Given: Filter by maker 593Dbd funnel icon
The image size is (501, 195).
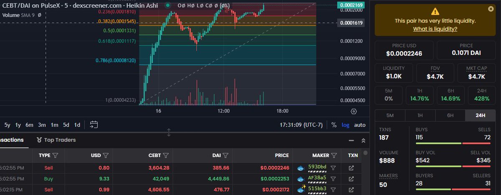Looking at the screenshot, I should [x=333, y=168].
